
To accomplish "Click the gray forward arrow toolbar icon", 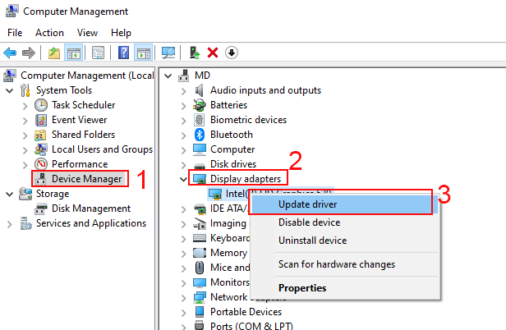I will click(29, 53).
